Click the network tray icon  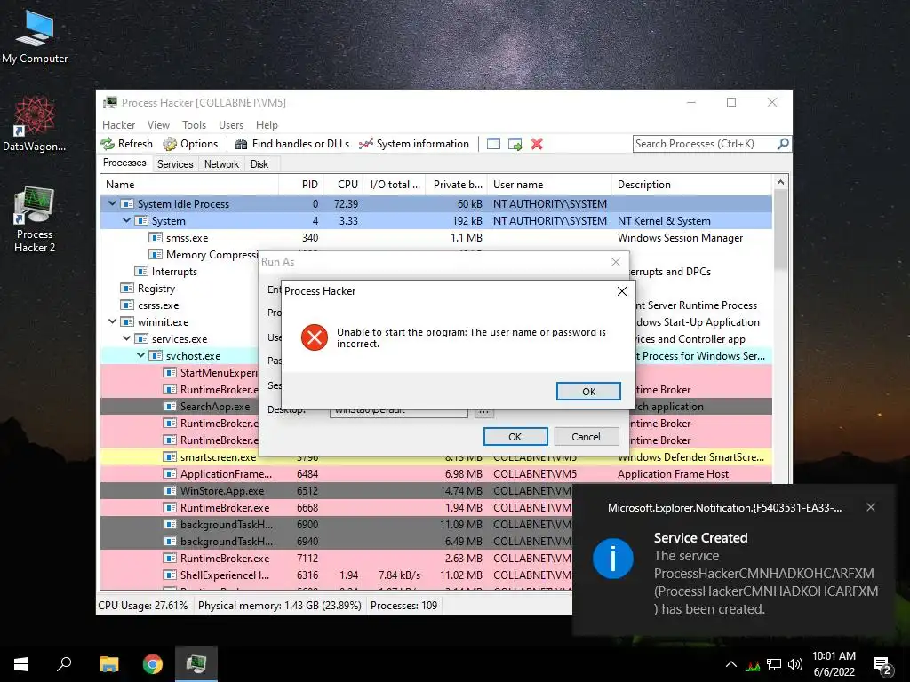tap(774, 664)
